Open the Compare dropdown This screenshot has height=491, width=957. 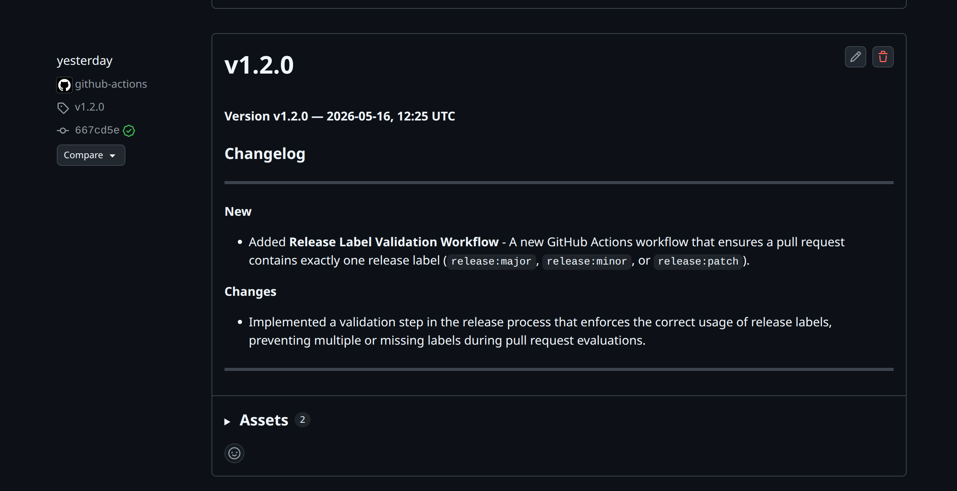click(91, 155)
